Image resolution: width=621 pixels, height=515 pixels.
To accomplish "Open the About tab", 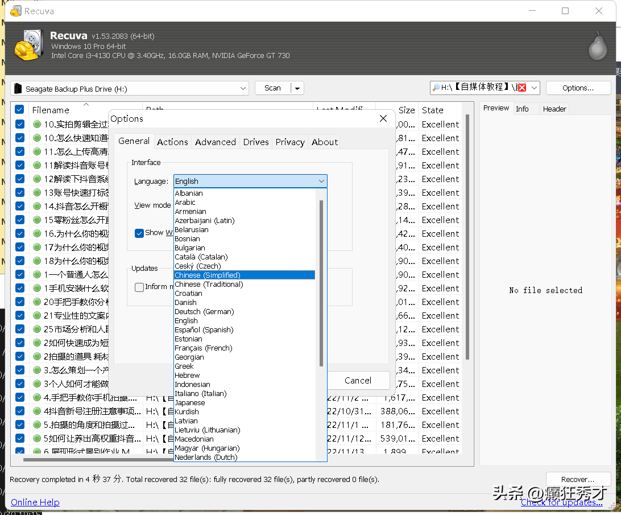I will 325,142.
